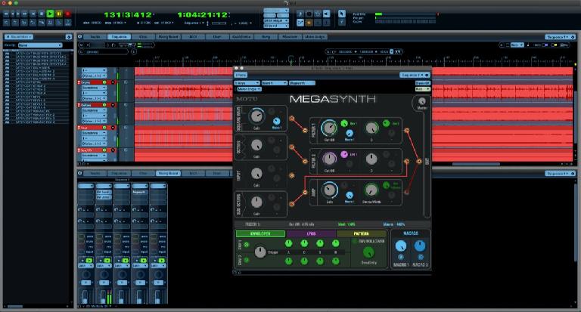
Task: Click the Stop transport button
Action: click(42, 14)
